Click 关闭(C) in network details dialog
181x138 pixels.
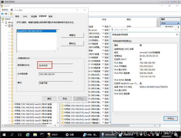coord(170,118)
